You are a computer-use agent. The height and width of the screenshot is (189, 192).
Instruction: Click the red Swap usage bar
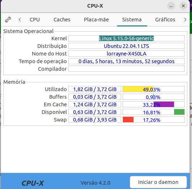128,120
